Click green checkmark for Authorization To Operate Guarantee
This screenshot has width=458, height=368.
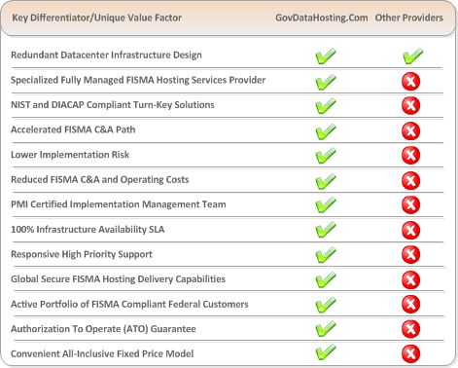pyautogui.click(x=326, y=329)
